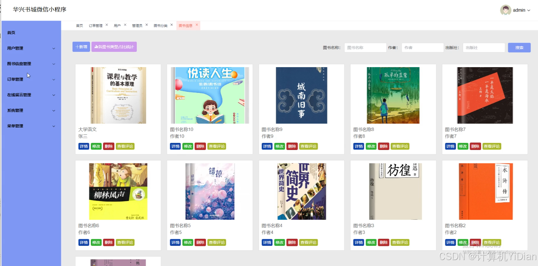
Task: Click 修改 for 大学语文
Action: click(96, 146)
